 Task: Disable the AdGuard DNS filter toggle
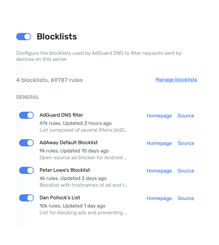(x=26, y=115)
